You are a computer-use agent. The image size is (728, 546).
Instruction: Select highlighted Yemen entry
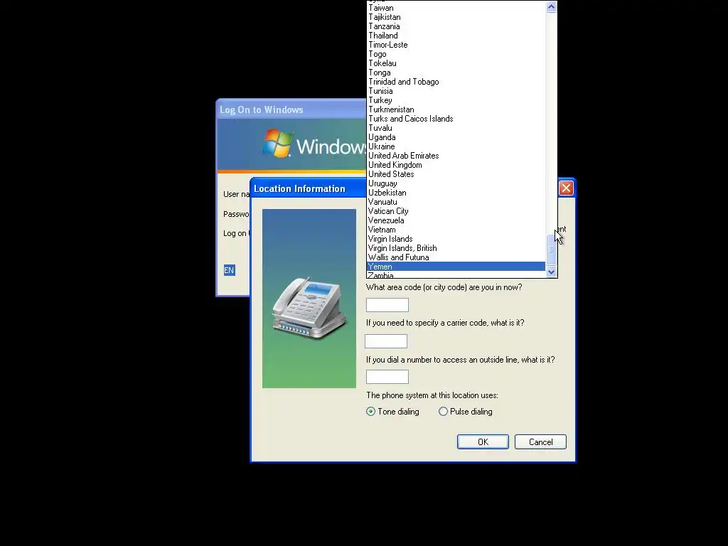point(456,267)
